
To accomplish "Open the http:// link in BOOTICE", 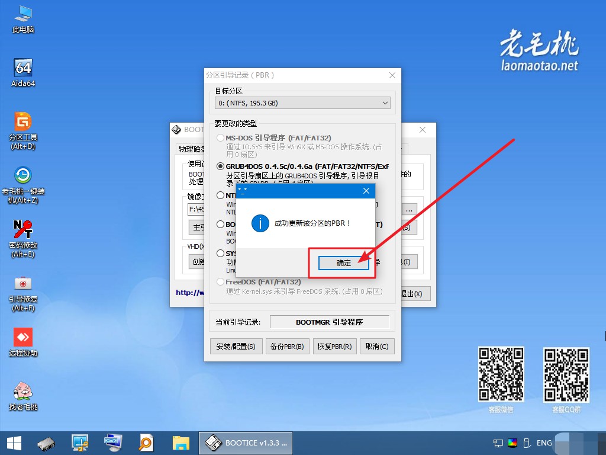I will [190, 293].
